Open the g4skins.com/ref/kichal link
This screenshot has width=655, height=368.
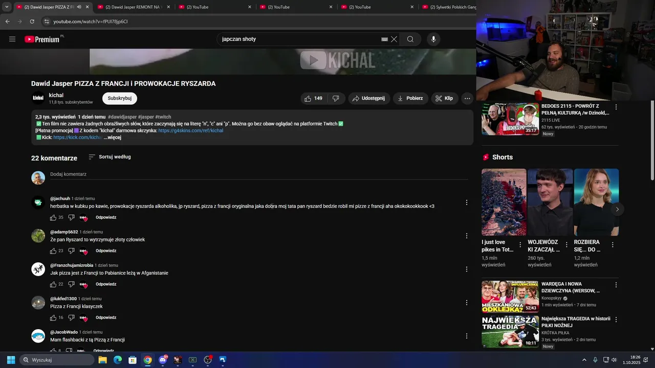pos(191,131)
